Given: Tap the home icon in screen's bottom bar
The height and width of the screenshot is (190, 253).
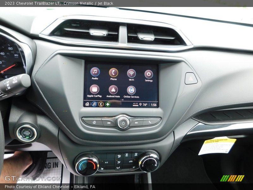Looking at the screenshot, I should (87, 104).
